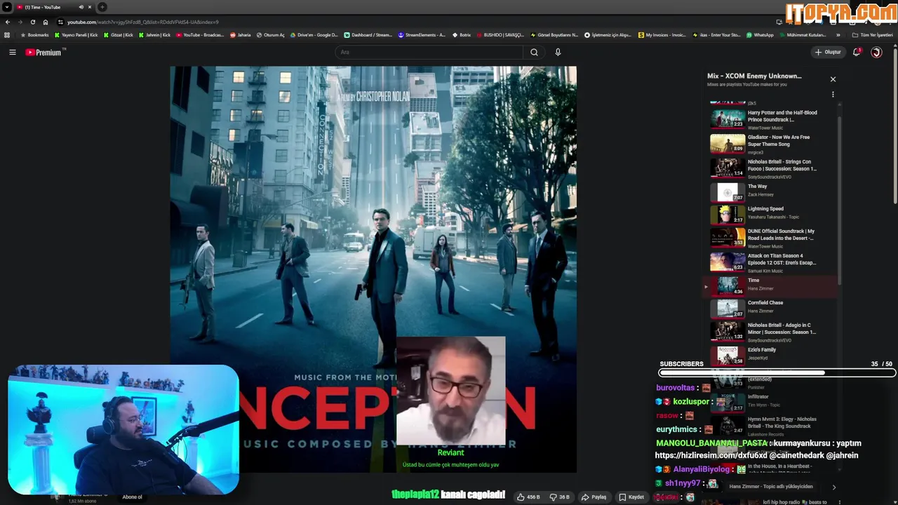Click the Inception album art video

tap(373, 269)
